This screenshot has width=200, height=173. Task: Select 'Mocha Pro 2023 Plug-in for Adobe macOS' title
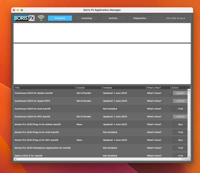pos(38,124)
